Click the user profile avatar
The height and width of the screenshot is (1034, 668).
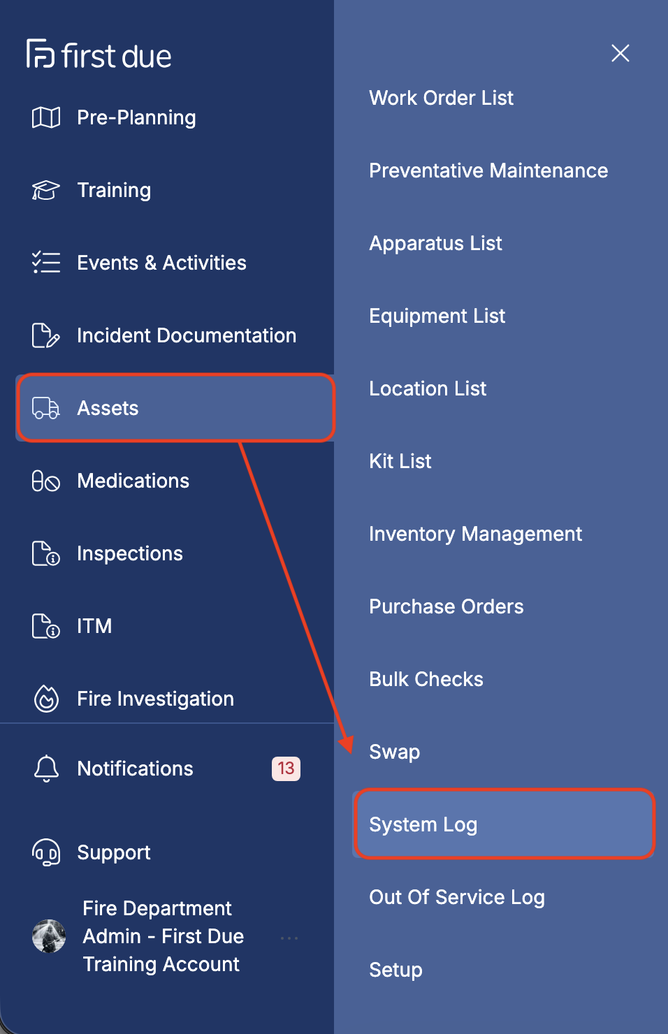coord(49,936)
